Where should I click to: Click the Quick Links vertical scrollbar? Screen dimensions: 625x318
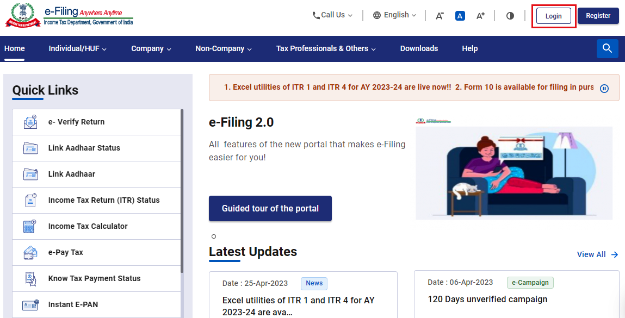tap(182, 191)
